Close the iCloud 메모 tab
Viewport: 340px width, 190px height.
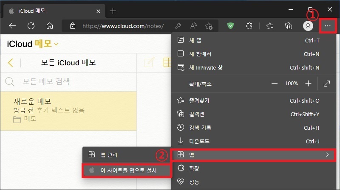point(98,11)
